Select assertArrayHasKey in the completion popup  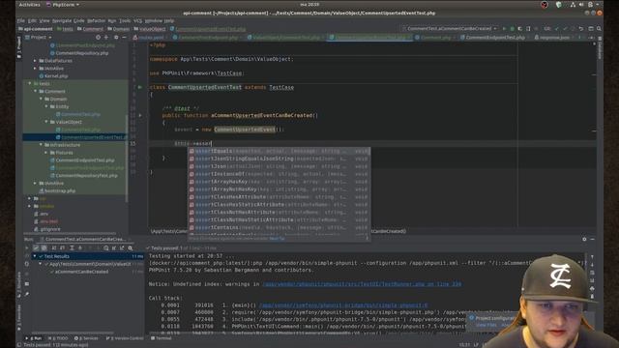coord(279,182)
